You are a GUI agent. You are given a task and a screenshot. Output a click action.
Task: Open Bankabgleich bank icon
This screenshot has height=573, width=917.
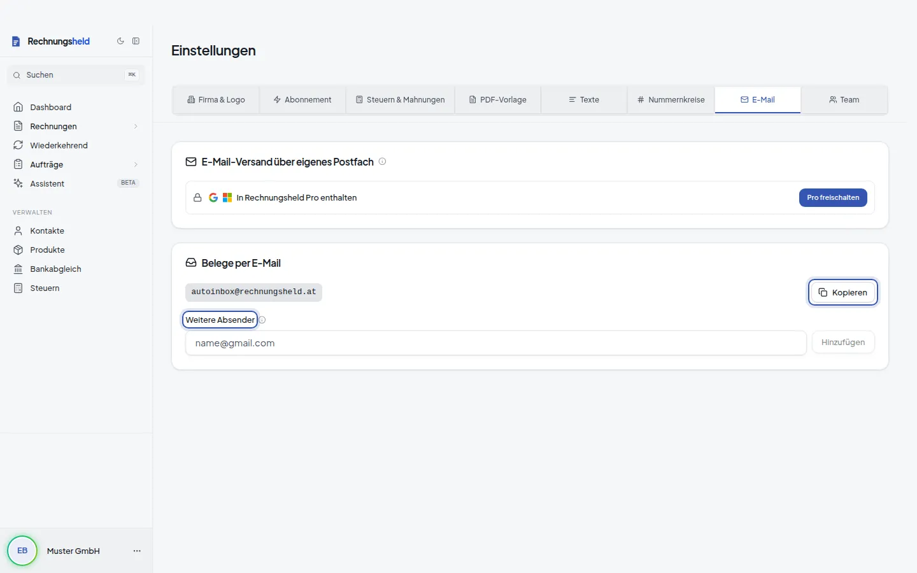click(18, 269)
